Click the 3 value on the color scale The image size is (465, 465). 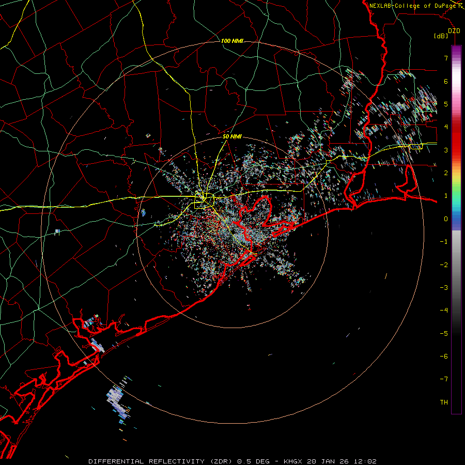tap(446, 150)
